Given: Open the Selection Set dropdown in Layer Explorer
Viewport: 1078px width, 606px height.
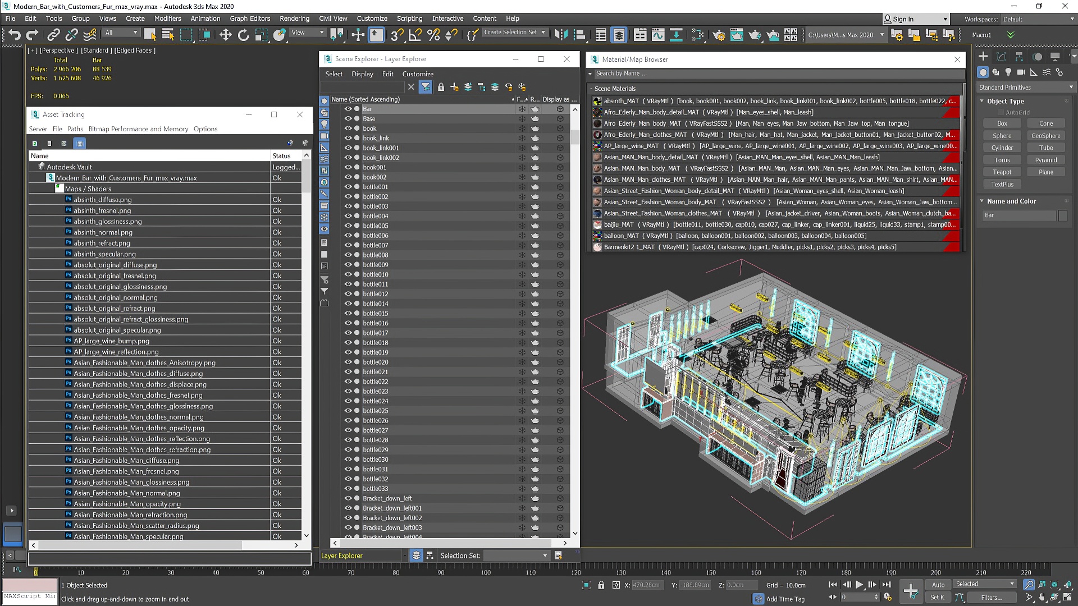Looking at the screenshot, I should coord(516,555).
